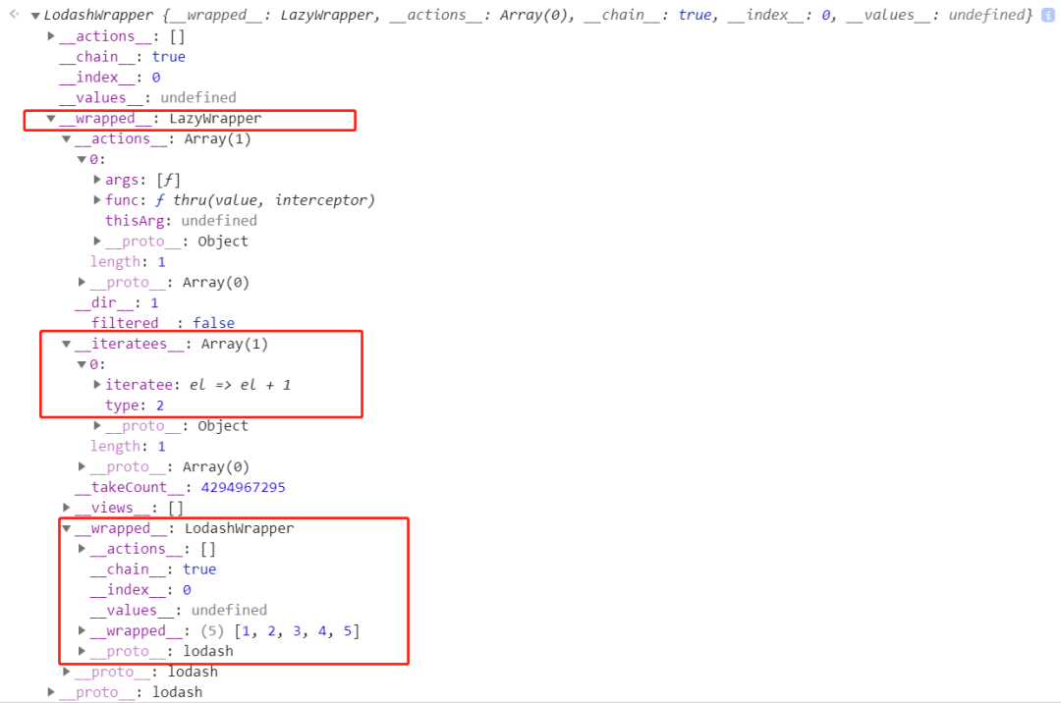
Task: Collapse __actions__: Array(1) node
Action: (x=67, y=139)
